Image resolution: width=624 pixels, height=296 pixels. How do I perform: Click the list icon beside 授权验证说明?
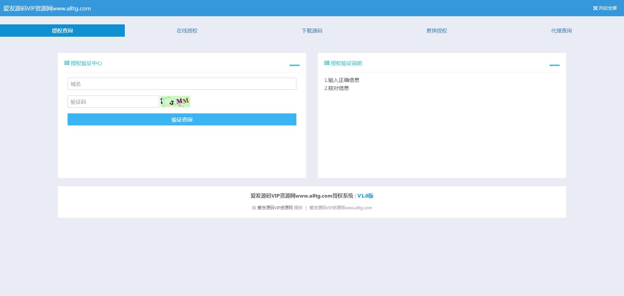[x=327, y=63]
